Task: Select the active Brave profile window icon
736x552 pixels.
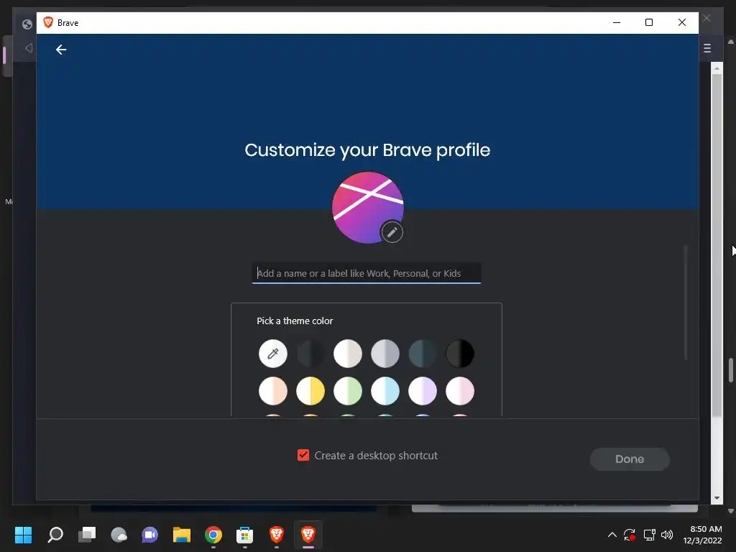Action: click(x=308, y=535)
